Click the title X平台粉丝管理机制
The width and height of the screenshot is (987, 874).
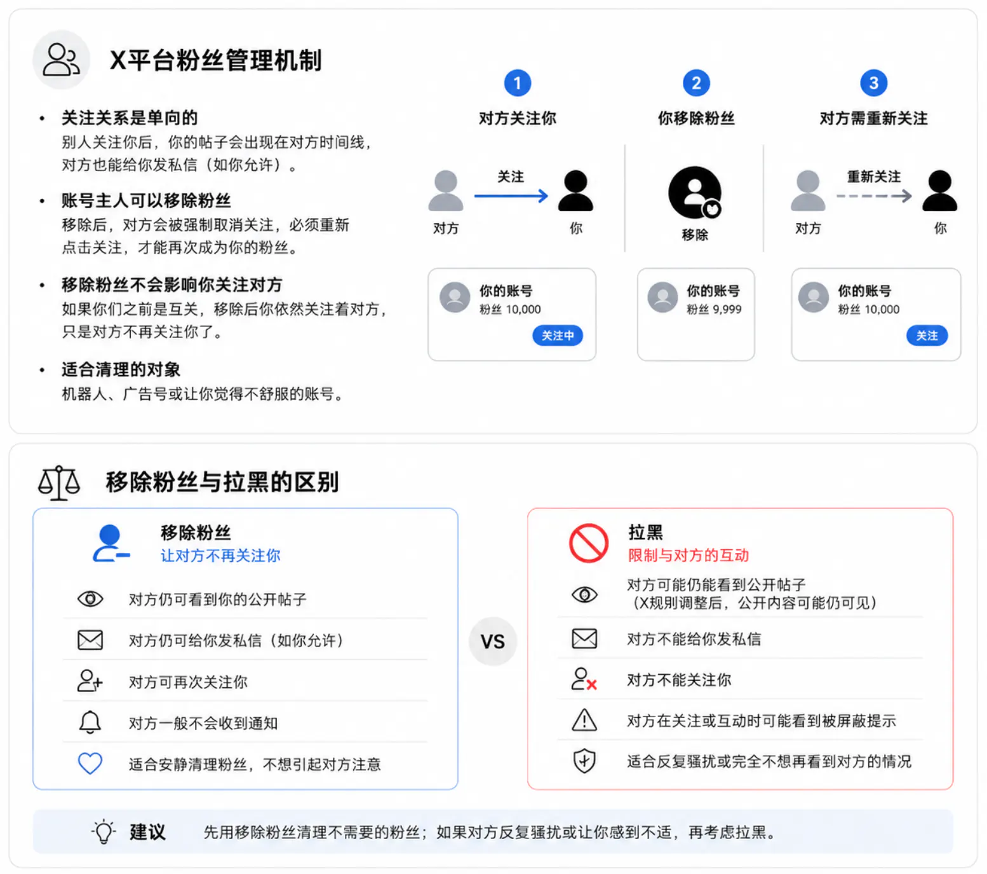tap(216, 60)
